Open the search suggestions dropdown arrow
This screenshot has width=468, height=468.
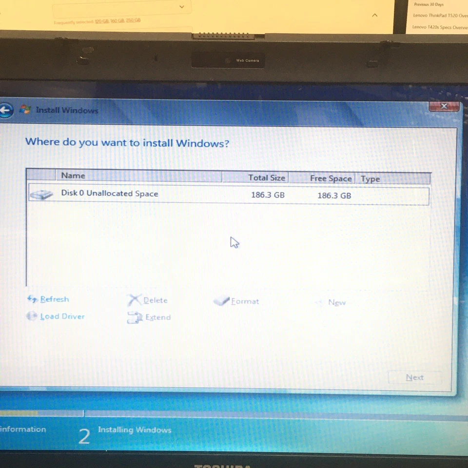tap(181, 6)
